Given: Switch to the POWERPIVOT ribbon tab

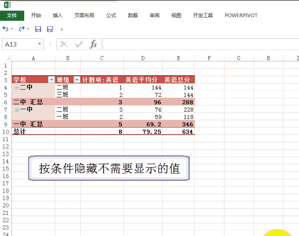Looking at the screenshot, I should [241, 15].
